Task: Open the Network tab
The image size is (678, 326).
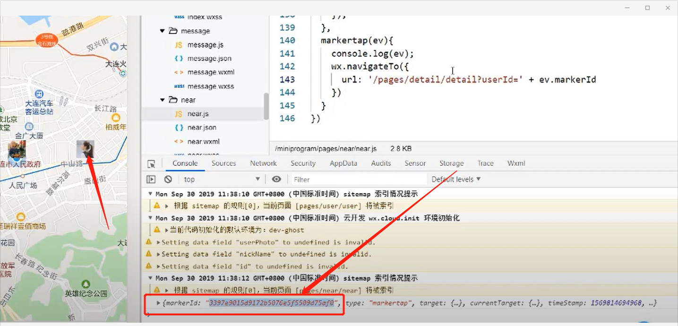Action: [x=263, y=163]
